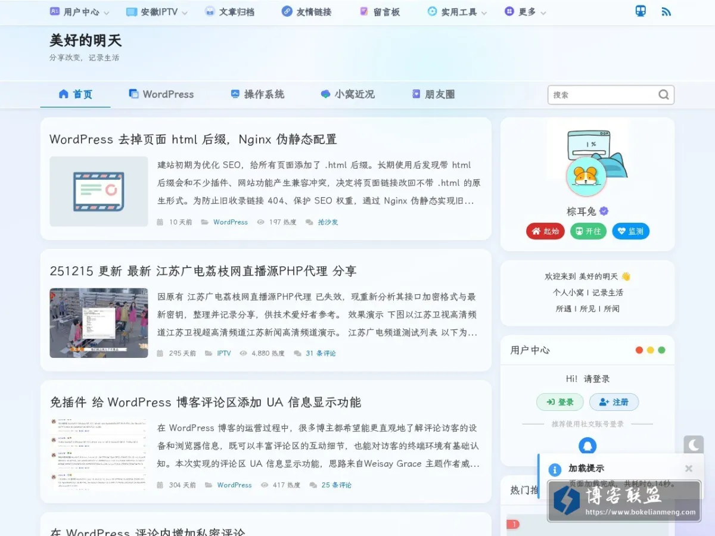
Task: Click the red 起始 button
Action: [545, 231]
